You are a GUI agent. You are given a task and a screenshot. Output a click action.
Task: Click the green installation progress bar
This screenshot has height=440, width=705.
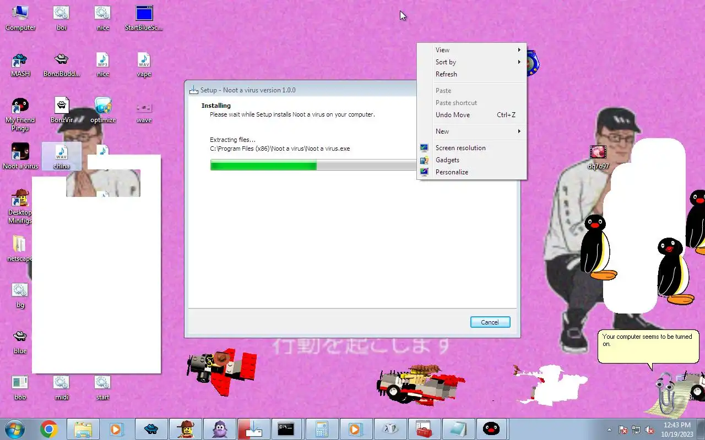[263, 165]
